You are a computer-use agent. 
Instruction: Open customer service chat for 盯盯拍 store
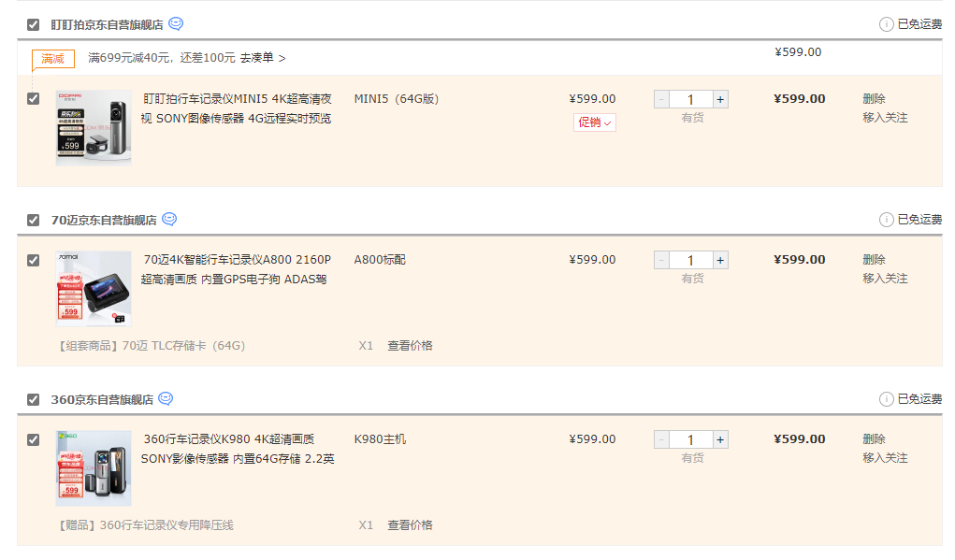coord(174,24)
